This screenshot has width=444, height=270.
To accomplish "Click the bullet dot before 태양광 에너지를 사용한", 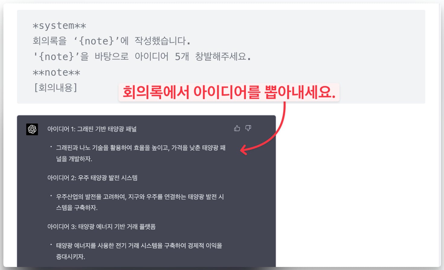I will [51, 245].
